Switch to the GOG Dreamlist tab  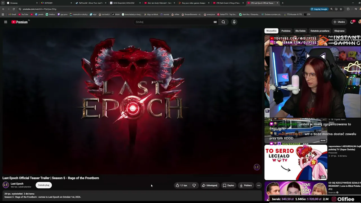125,3
